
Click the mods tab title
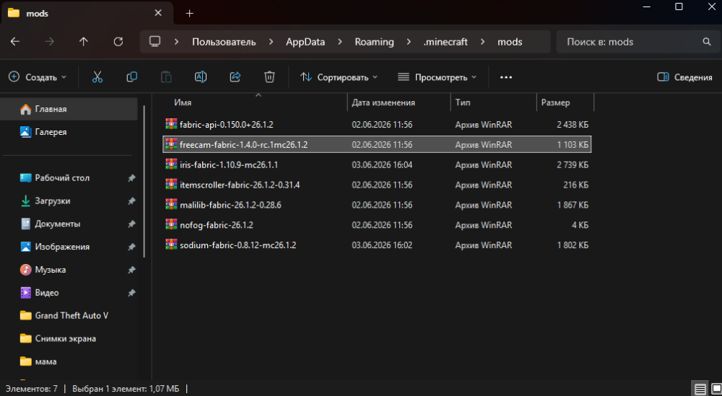point(38,13)
